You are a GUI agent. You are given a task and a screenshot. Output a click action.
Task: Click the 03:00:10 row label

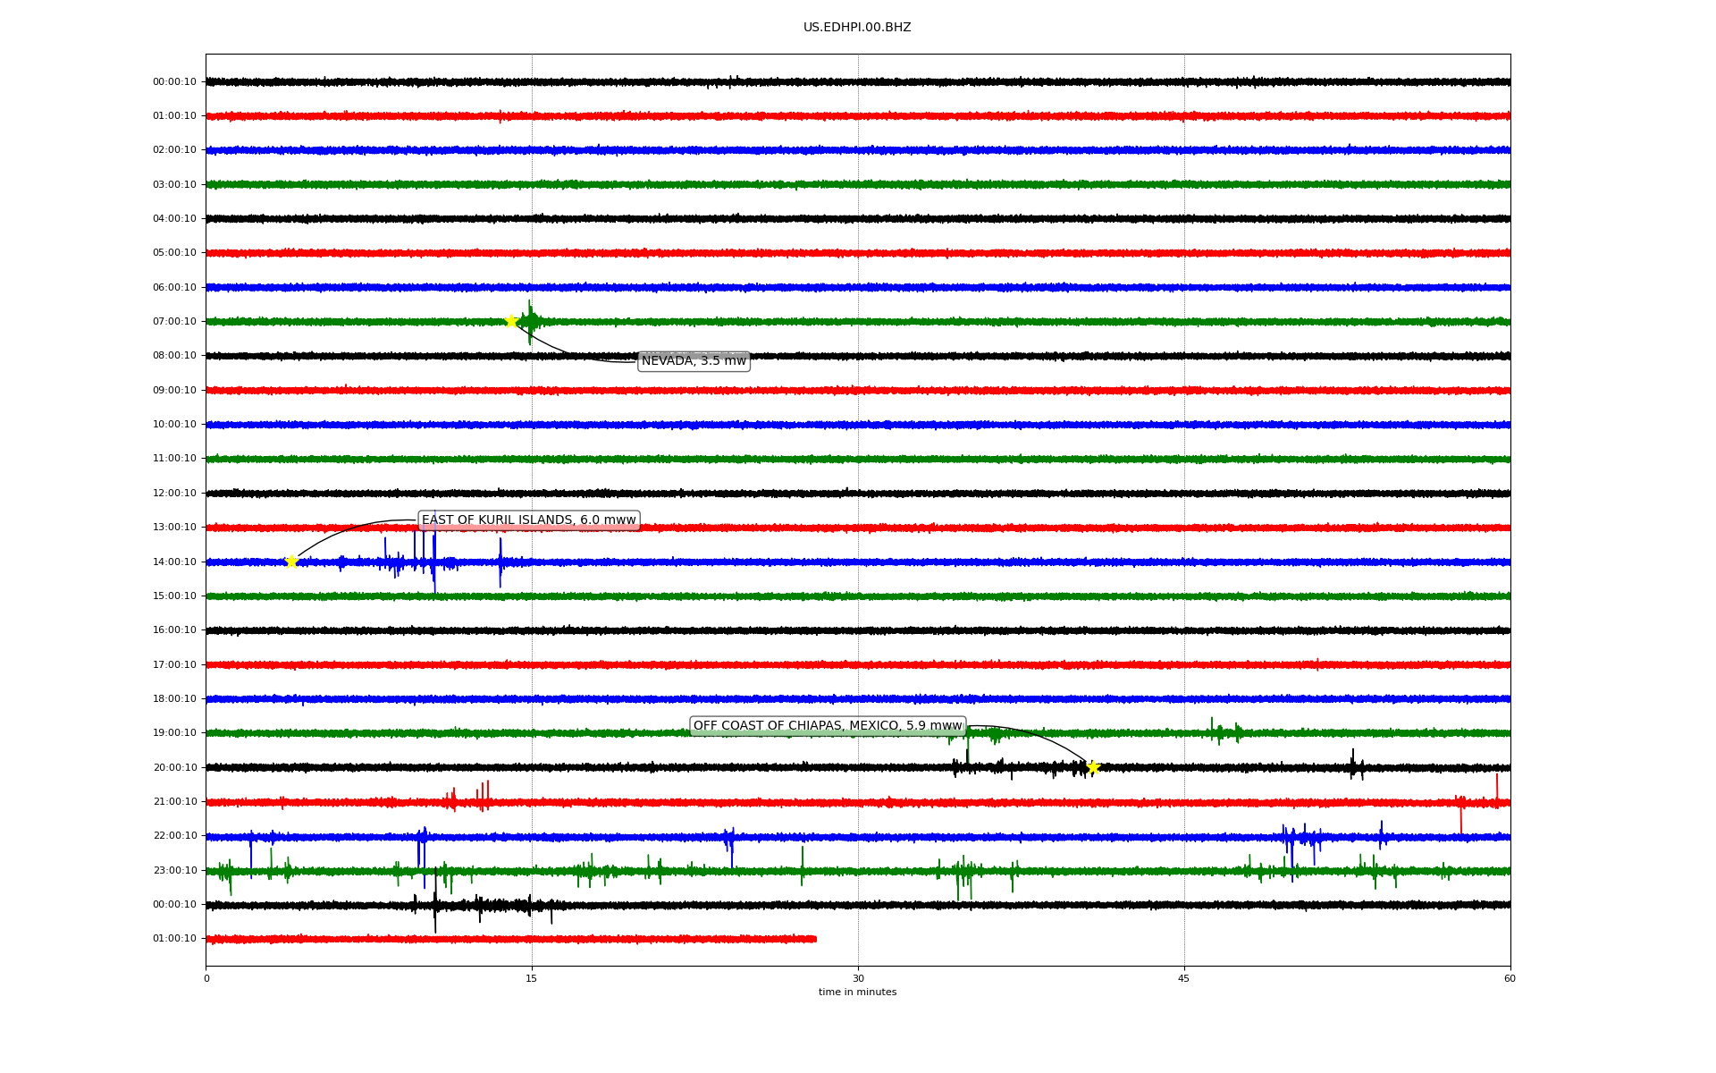(x=174, y=185)
